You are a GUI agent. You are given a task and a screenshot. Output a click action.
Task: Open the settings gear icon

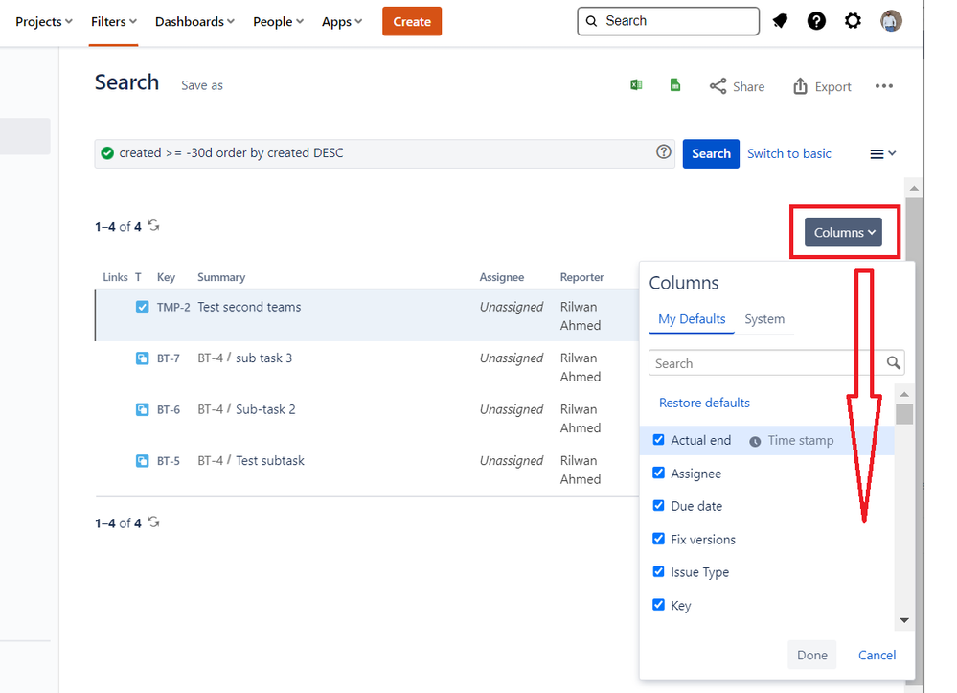tap(853, 21)
